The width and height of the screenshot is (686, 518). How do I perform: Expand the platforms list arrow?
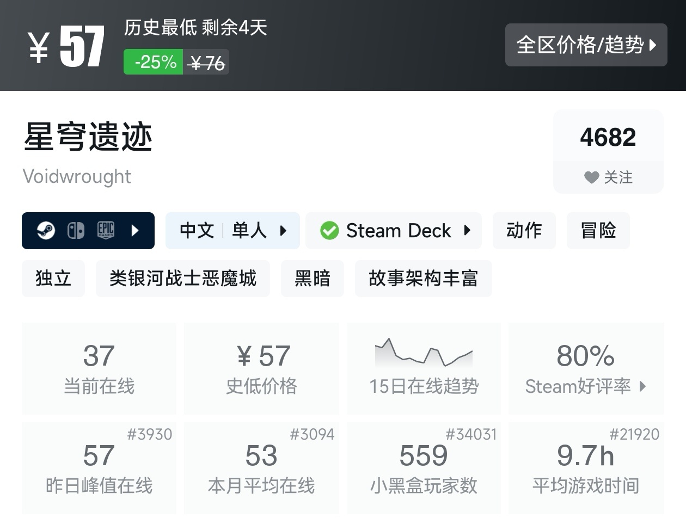[135, 231]
